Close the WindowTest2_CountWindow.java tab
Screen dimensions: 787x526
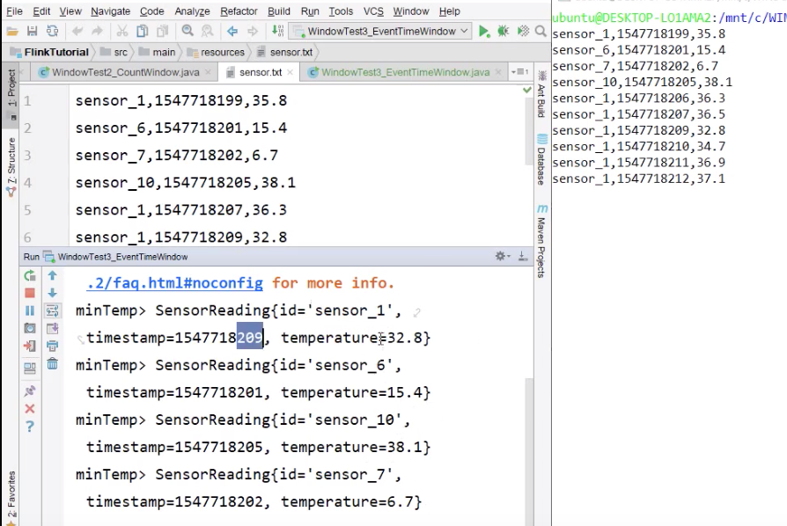(208, 73)
